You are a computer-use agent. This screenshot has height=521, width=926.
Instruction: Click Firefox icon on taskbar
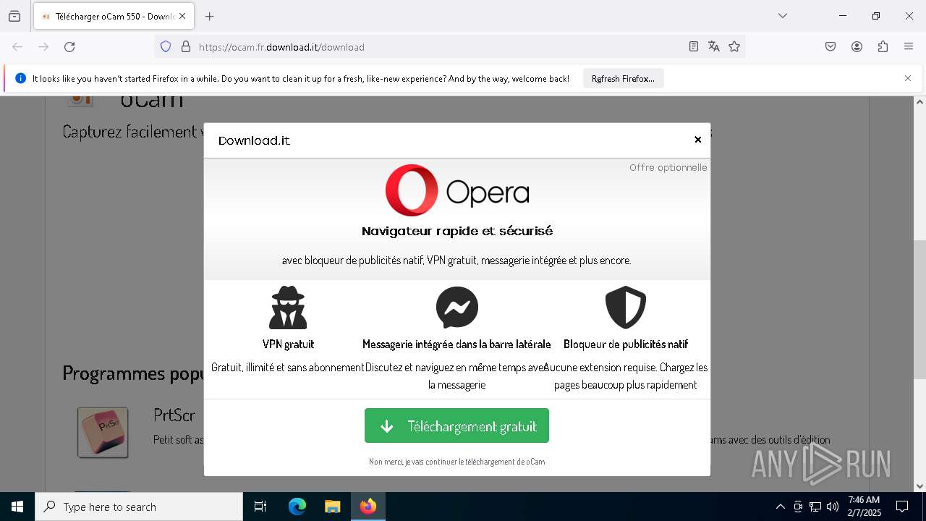click(368, 507)
